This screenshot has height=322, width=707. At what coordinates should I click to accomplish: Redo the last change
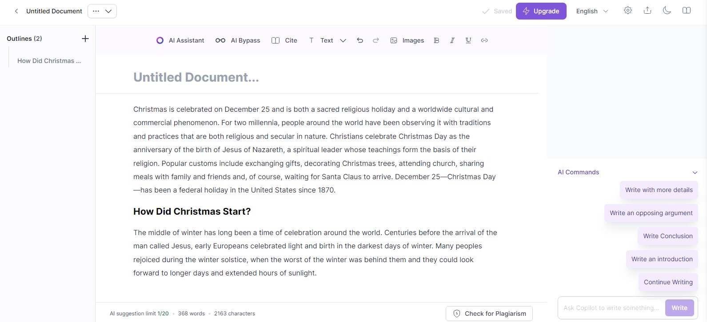point(376,40)
